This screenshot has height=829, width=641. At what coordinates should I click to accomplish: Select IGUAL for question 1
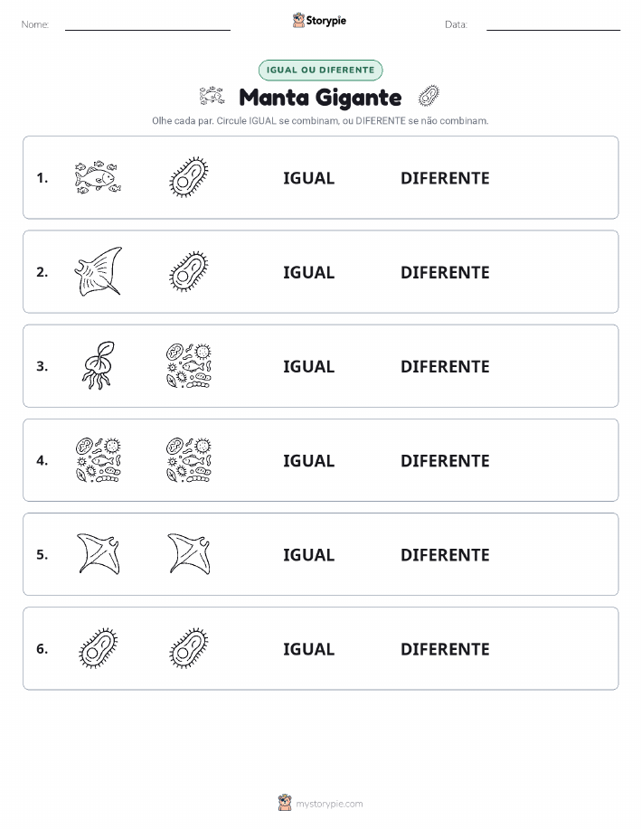coord(309,178)
